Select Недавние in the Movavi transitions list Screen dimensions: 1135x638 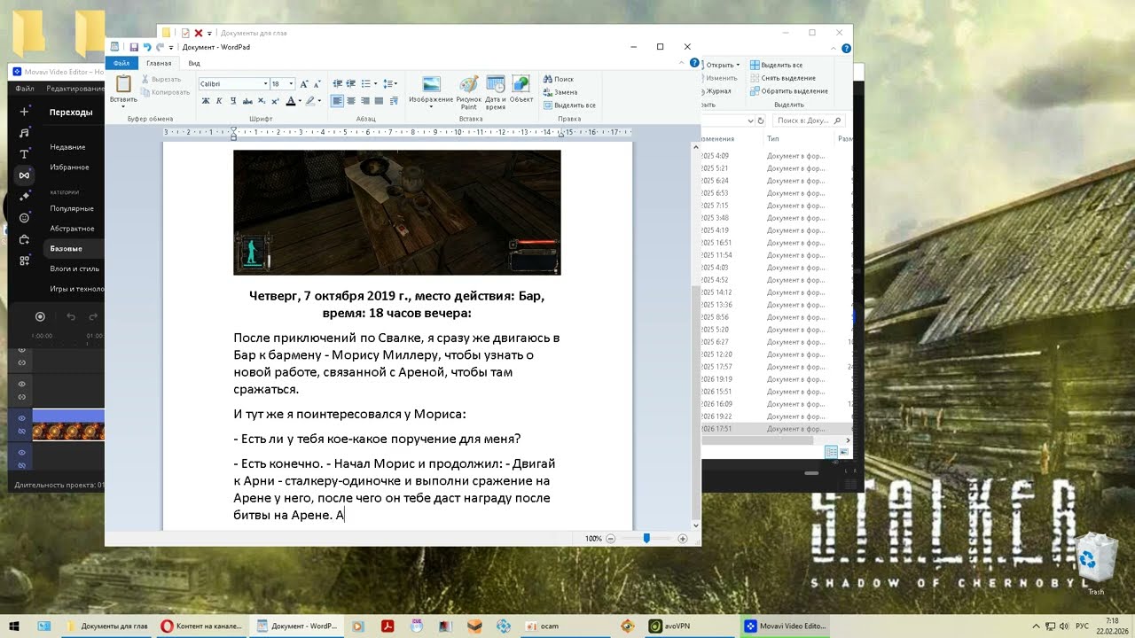click(67, 147)
